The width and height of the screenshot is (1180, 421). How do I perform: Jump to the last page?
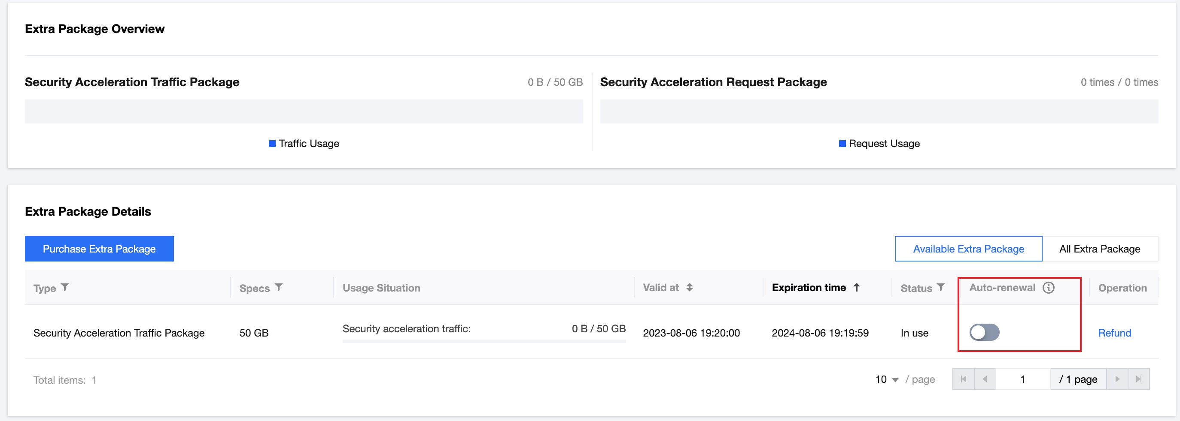pyautogui.click(x=1138, y=379)
